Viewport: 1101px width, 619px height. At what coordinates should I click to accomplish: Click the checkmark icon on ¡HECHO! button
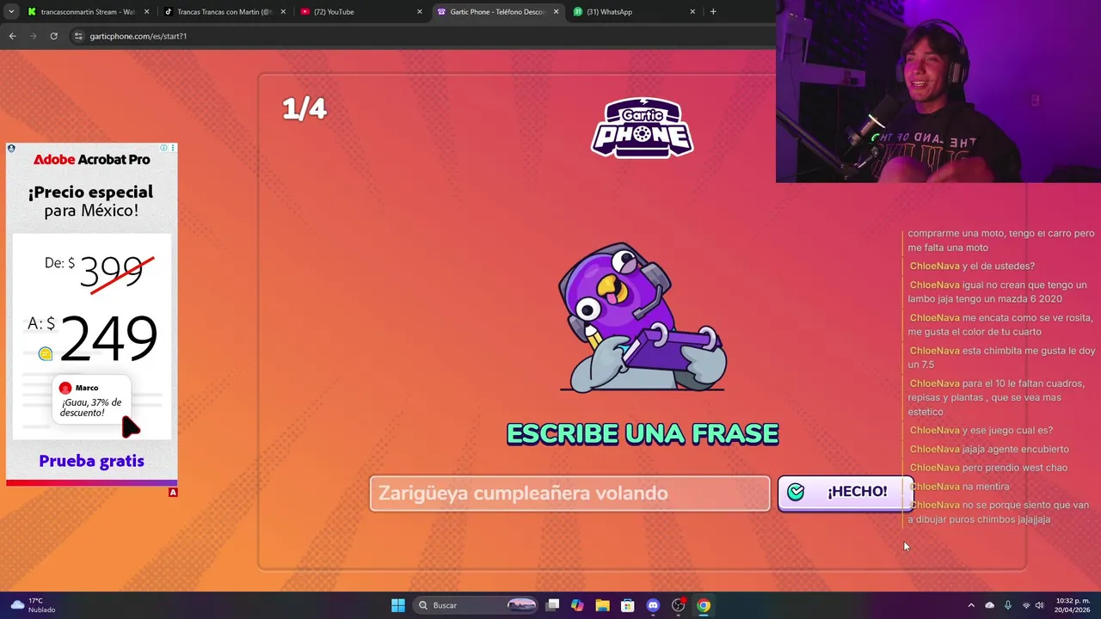(796, 492)
